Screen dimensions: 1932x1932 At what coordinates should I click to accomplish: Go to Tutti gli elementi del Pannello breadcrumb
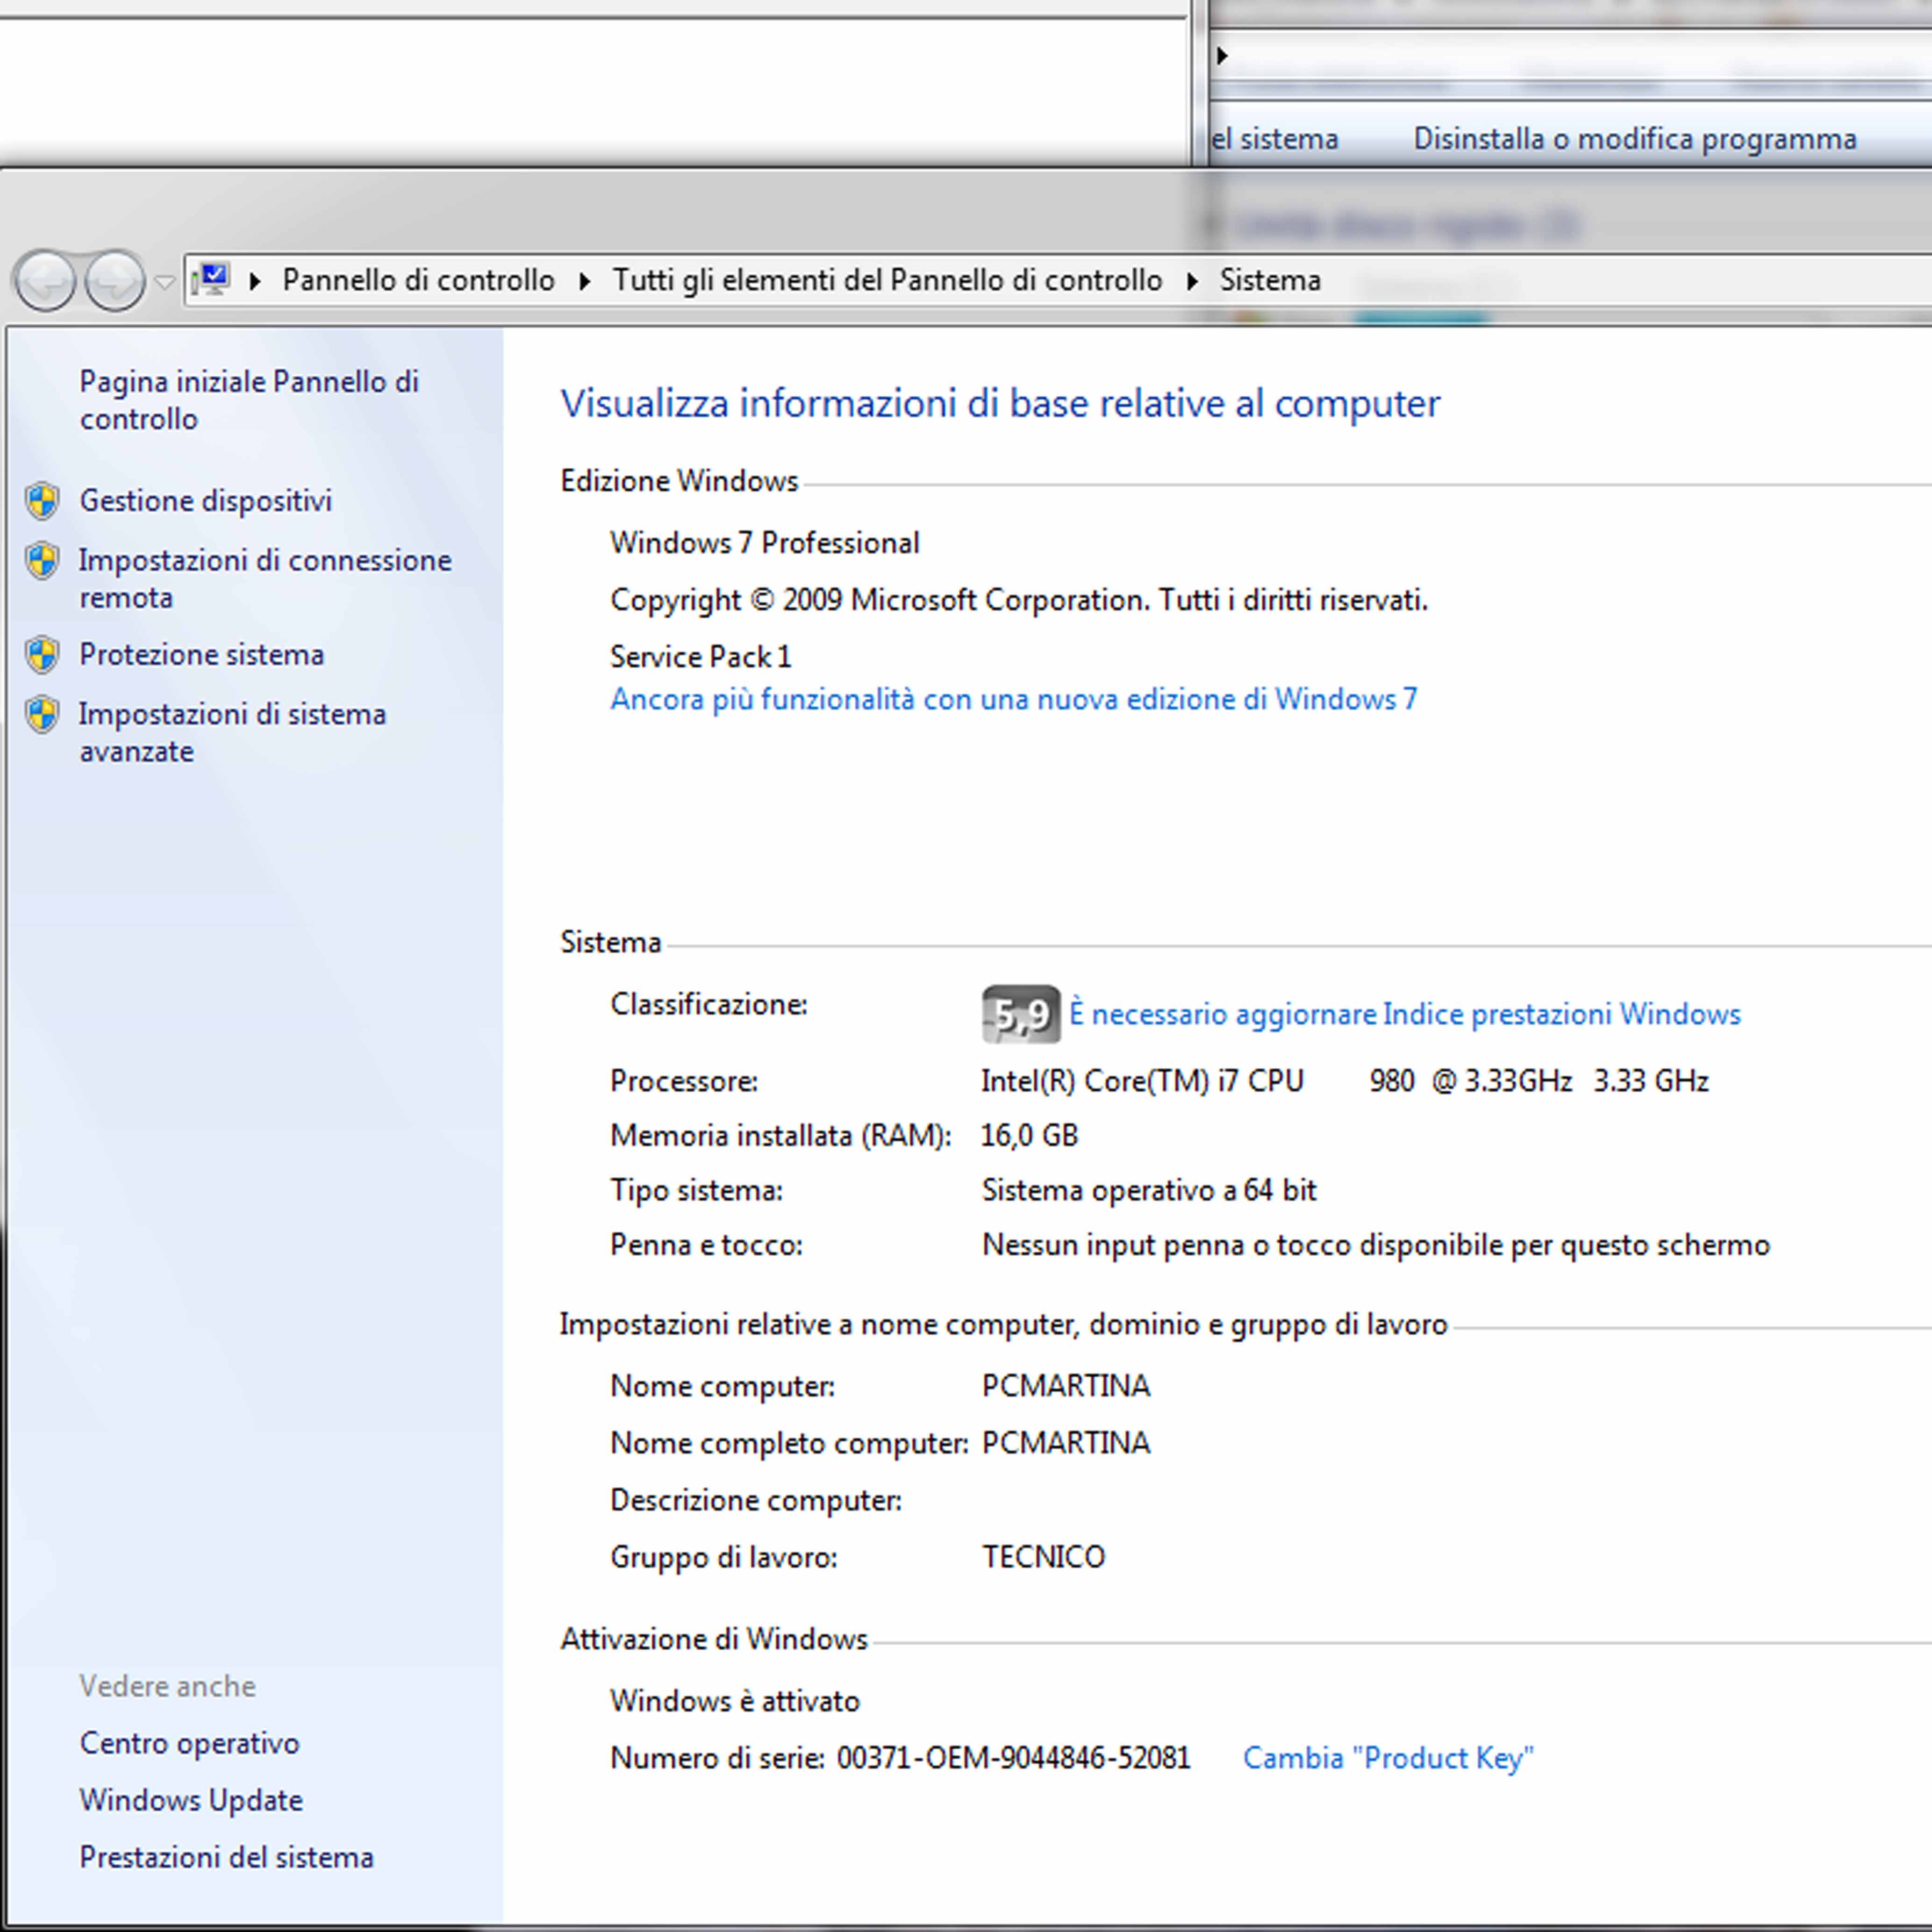[x=887, y=280]
